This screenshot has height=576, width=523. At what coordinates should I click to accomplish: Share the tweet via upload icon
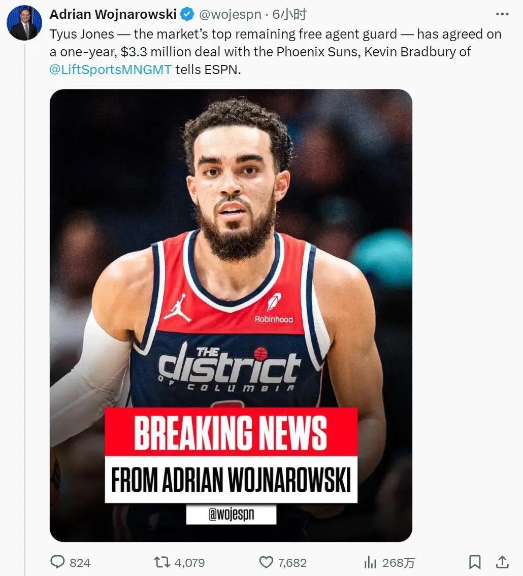[x=502, y=562]
